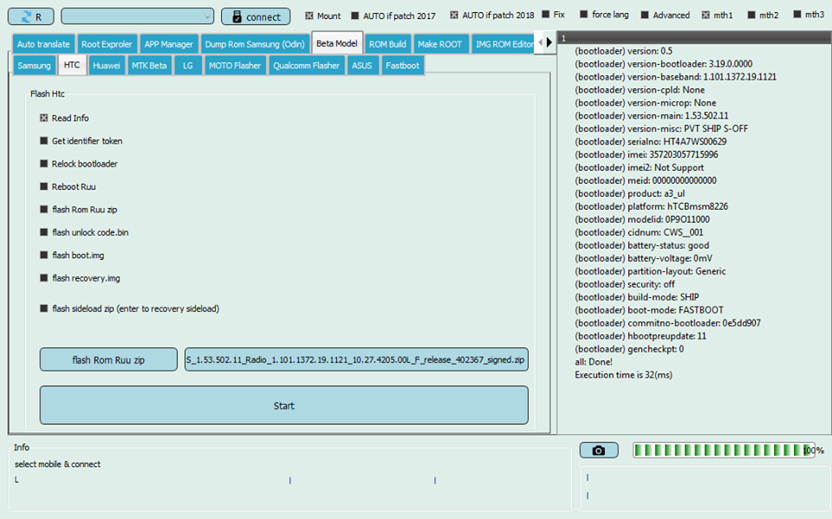
Task: Click log line 'serialno: HT4A7WS00629'
Action: point(651,142)
